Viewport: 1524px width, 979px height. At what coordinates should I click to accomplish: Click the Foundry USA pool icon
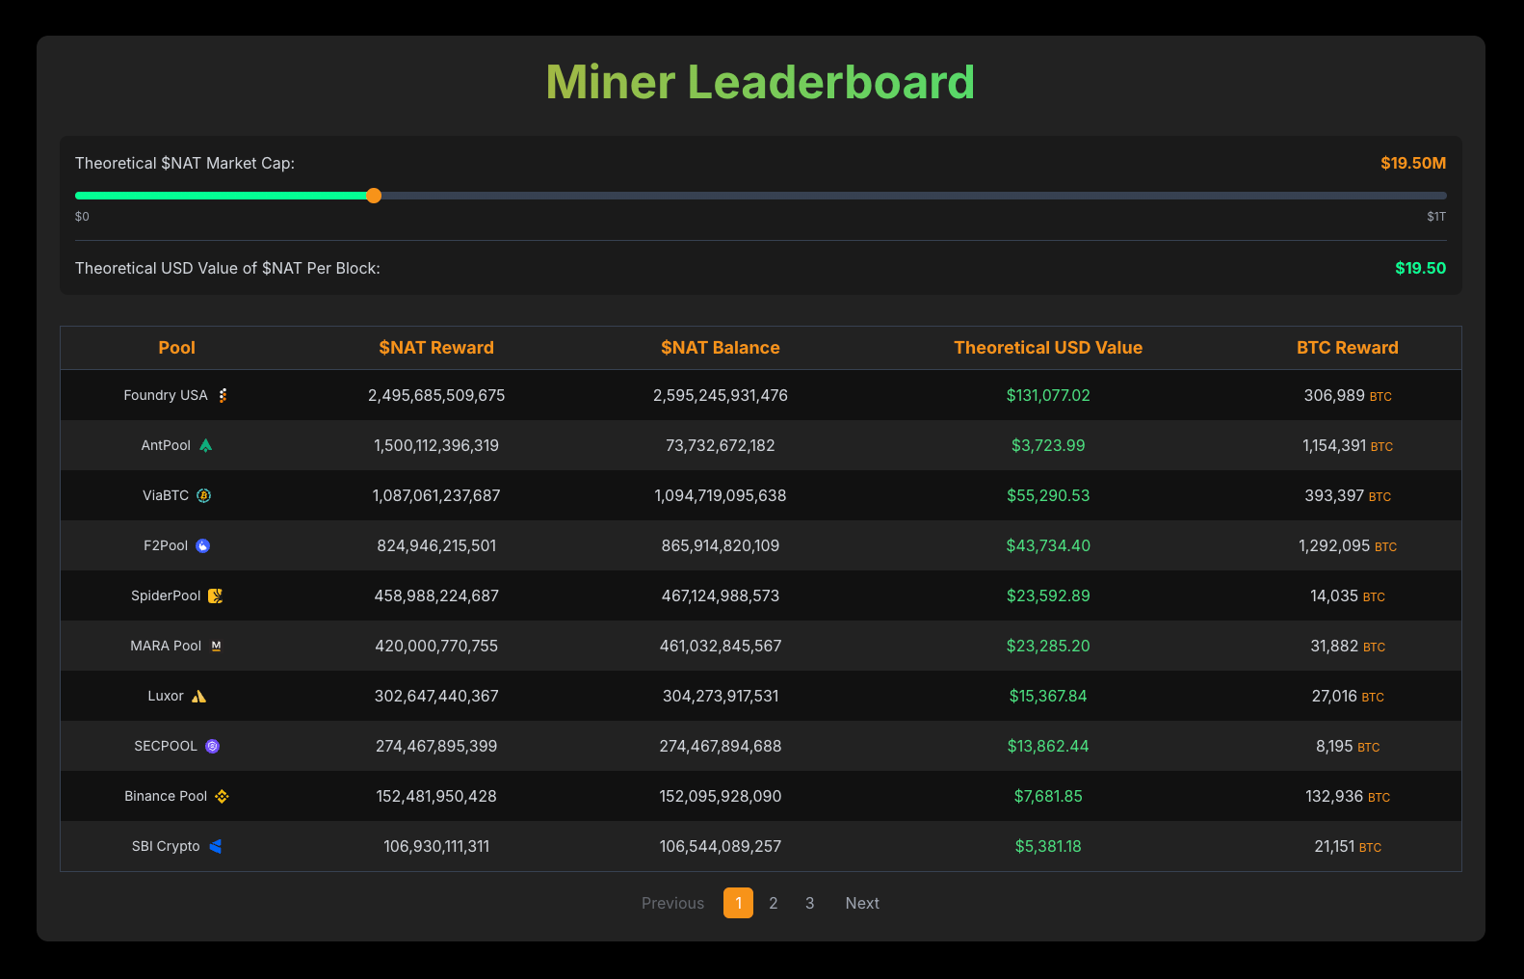223,395
